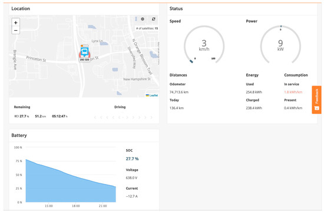This screenshot has height=214, width=324.
Task: Click the satellites count label
Action: point(147,28)
